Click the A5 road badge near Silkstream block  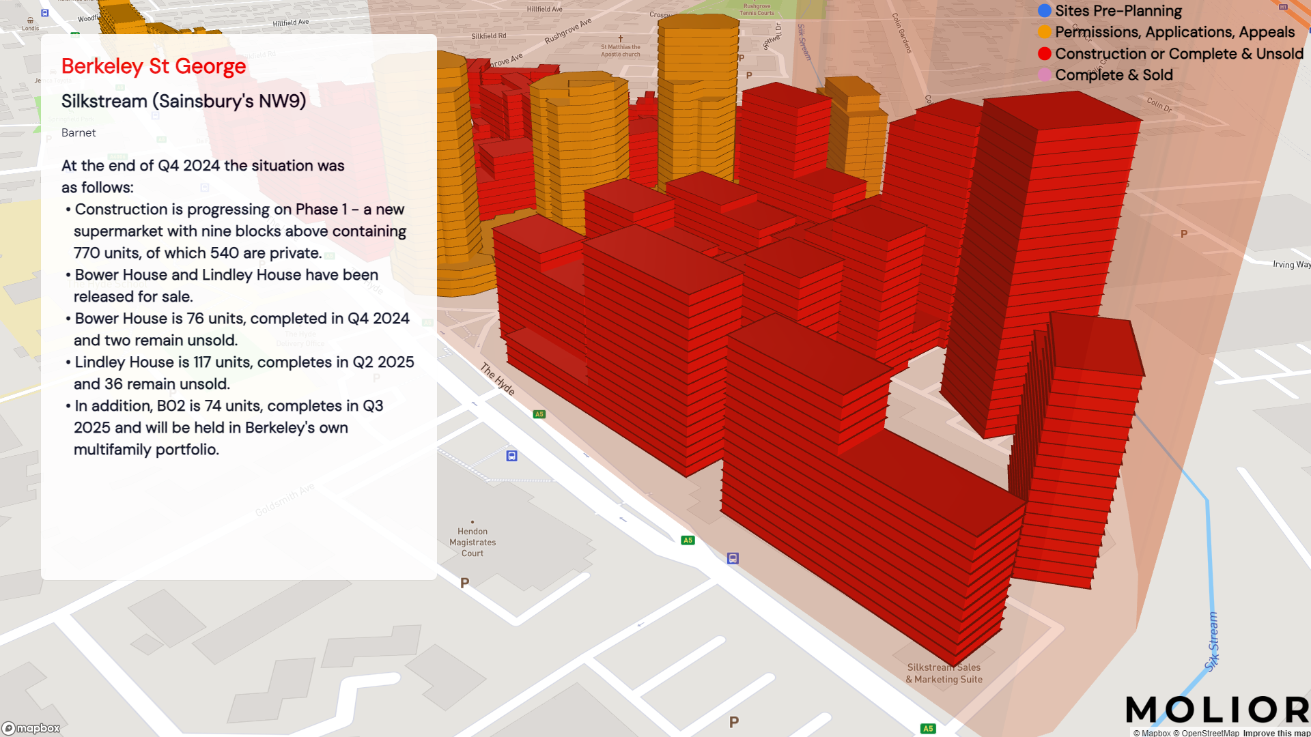click(688, 540)
